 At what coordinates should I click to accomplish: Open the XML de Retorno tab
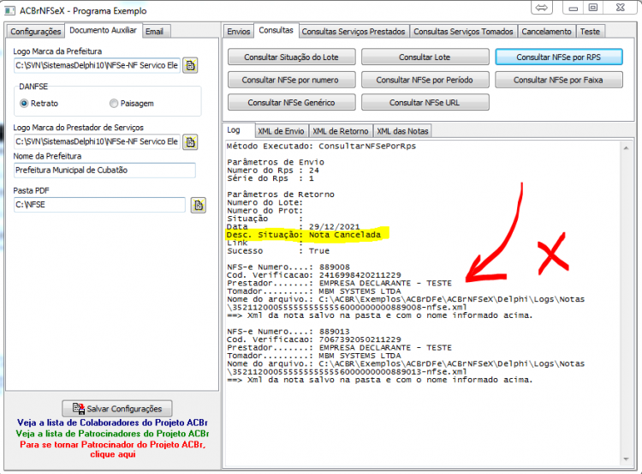340,131
